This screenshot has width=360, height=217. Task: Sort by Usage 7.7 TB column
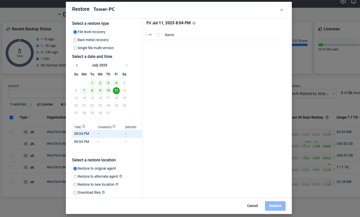(348, 118)
